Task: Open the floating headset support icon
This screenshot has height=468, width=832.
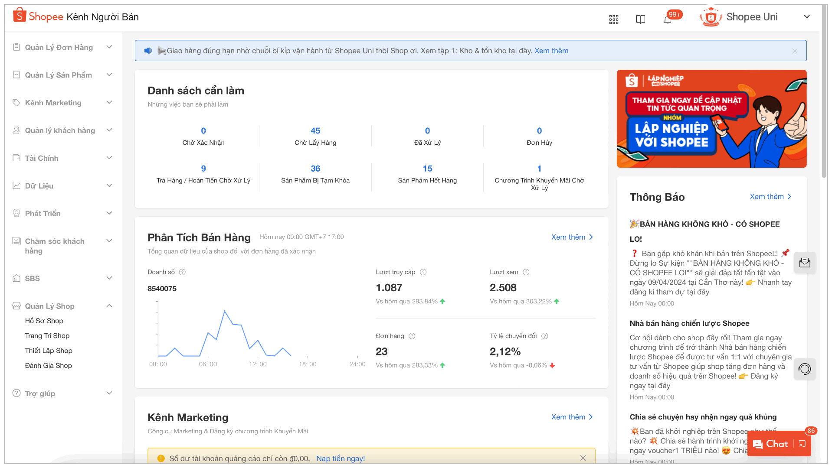Action: click(805, 369)
